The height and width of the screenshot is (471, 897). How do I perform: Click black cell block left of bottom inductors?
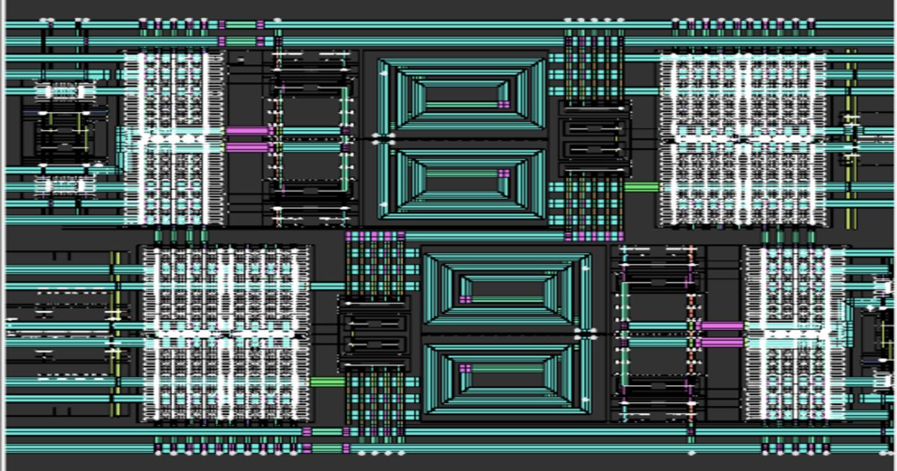pyautogui.click(x=374, y=334)
